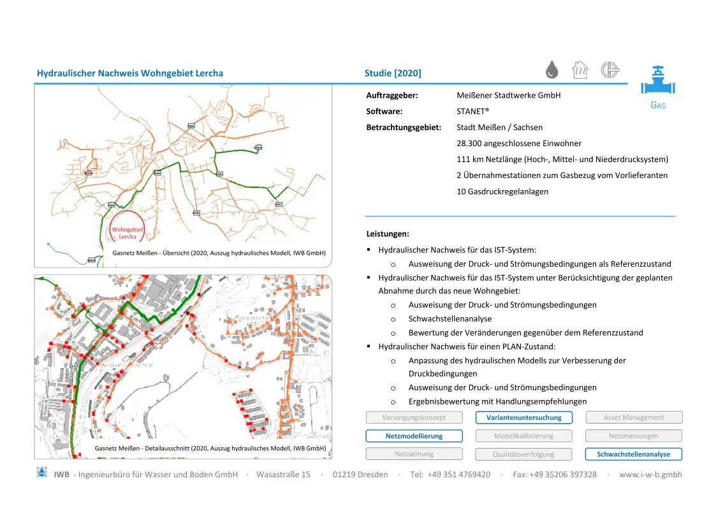Viewport: 716px width, 506px height.
Task: Click the house heating icon
Action: pyautogui.click(x=580, y=70)
